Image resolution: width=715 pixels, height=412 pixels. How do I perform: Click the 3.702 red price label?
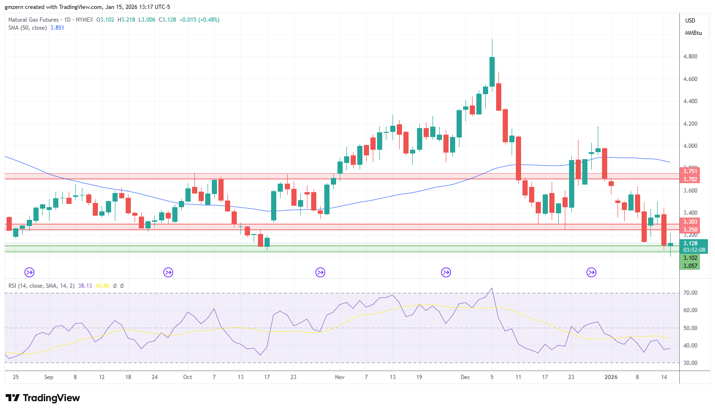pos(690,179)
